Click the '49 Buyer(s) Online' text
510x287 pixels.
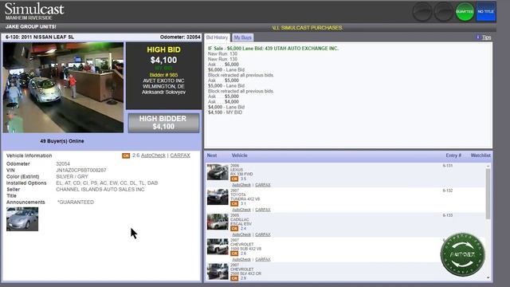click(62, 141)
